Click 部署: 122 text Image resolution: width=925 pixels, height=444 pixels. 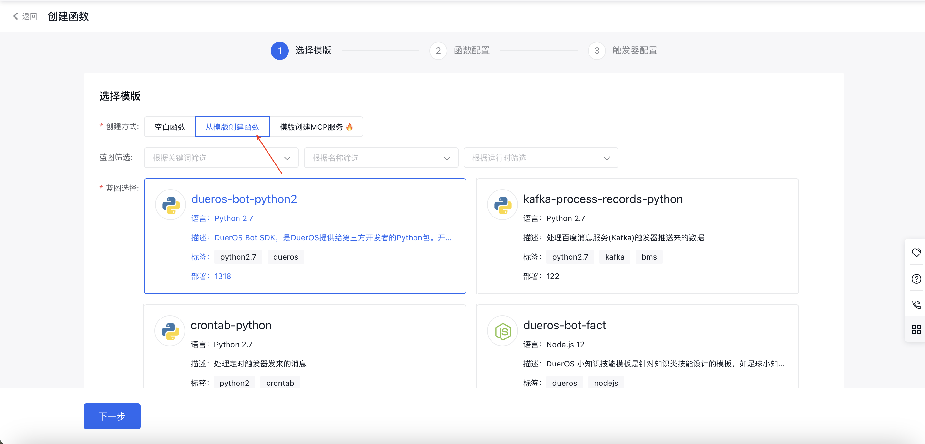tap(541, 276)
